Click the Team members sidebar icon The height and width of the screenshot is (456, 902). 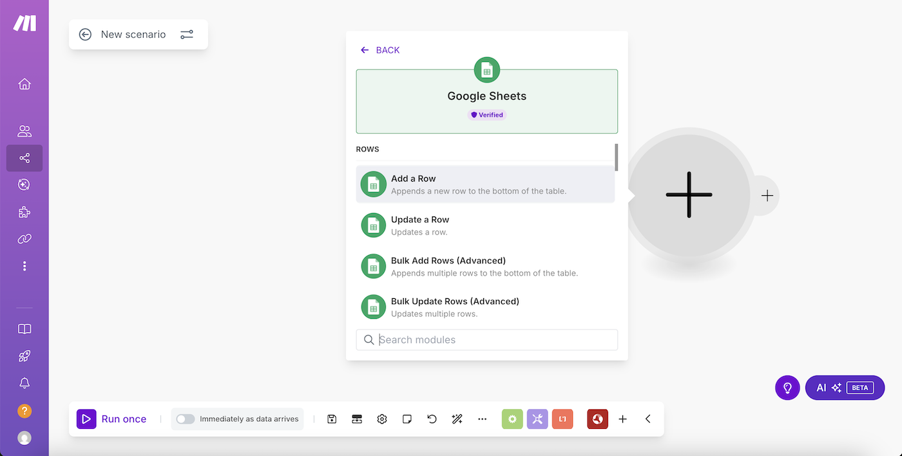tap(24, 131)
